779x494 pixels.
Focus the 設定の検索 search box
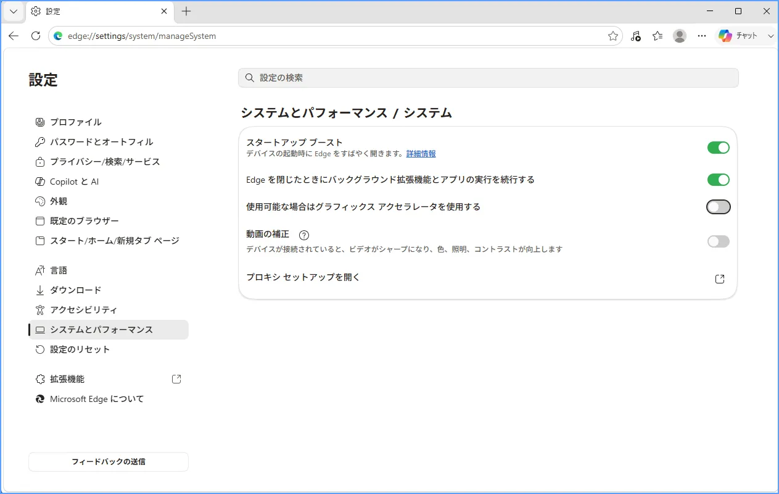[x=488, y=78]
